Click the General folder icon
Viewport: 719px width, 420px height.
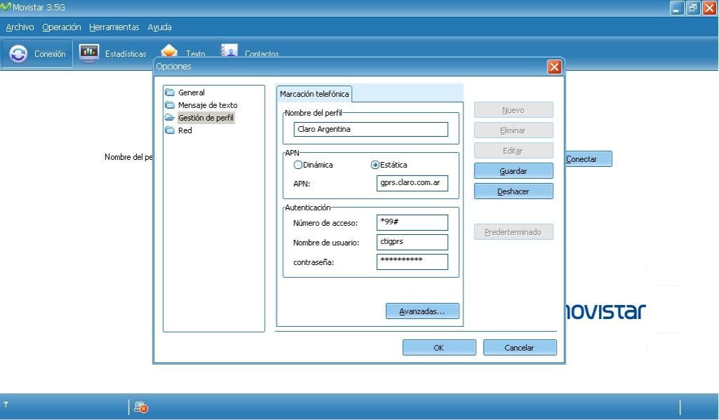coord(170,92)
